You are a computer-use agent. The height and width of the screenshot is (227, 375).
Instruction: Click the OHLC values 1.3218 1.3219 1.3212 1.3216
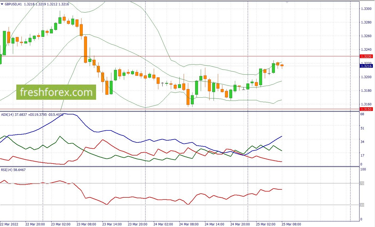click(46, 4)
